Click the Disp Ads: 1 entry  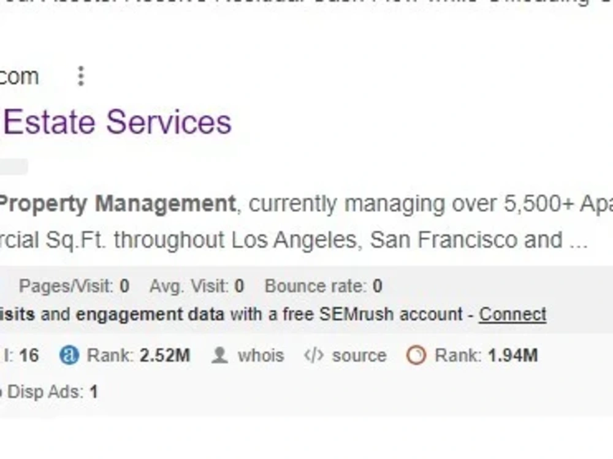pyautogui.click(x=51, y=392)
